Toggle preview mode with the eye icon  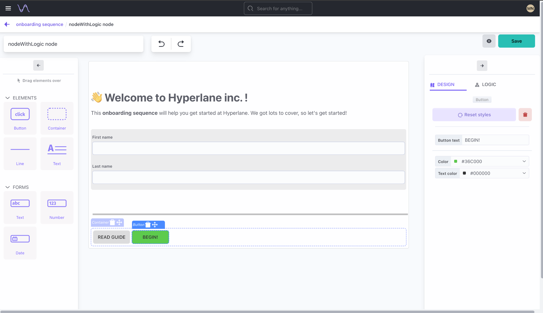pos(489,41)
